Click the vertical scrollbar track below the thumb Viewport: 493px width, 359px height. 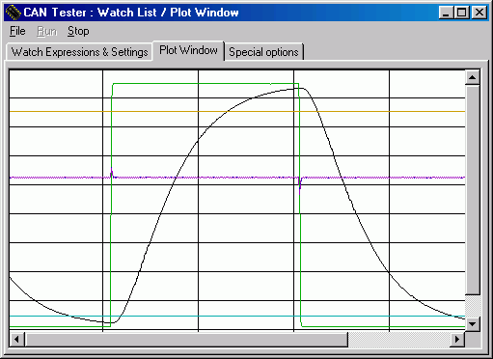[473, 306]
